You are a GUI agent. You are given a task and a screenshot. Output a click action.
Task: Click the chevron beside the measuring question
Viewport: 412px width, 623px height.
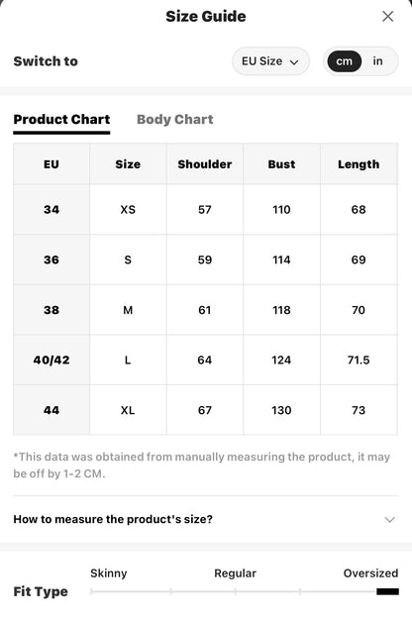[x=390, y=520]
